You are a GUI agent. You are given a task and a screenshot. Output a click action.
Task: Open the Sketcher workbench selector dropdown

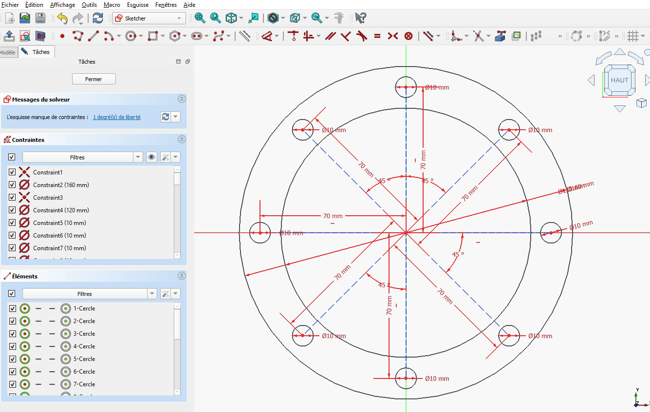coord(179,18)
